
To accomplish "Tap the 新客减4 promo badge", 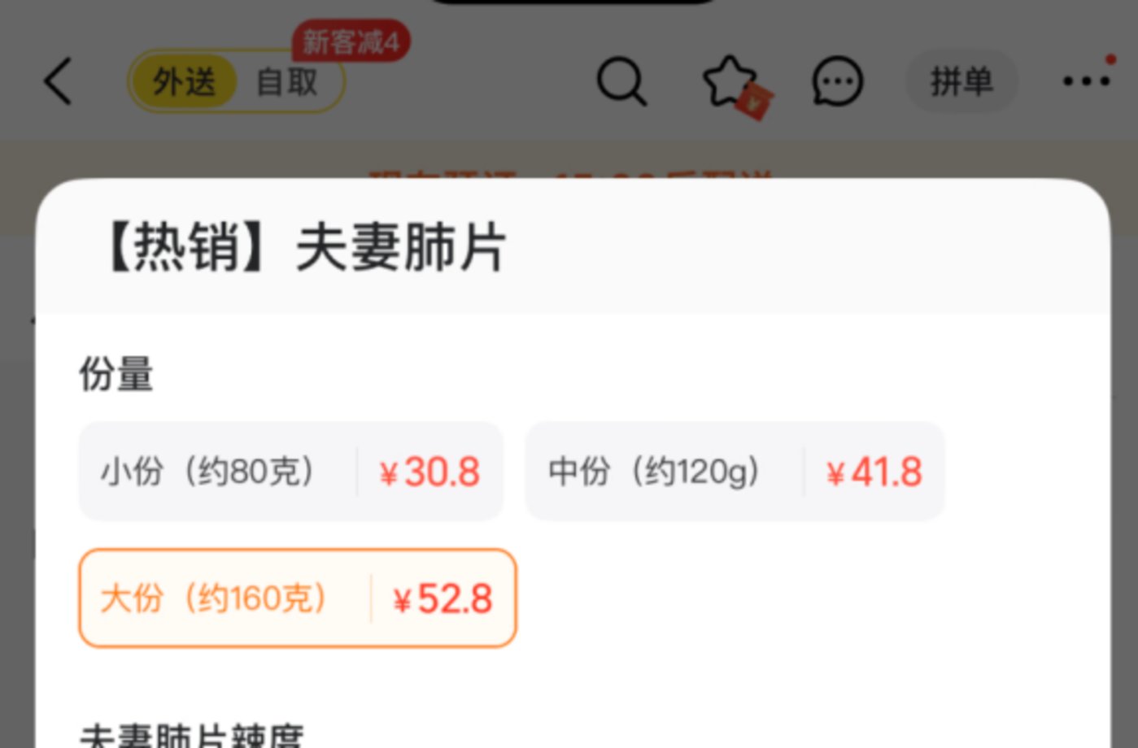I will [x=351, y=41].
